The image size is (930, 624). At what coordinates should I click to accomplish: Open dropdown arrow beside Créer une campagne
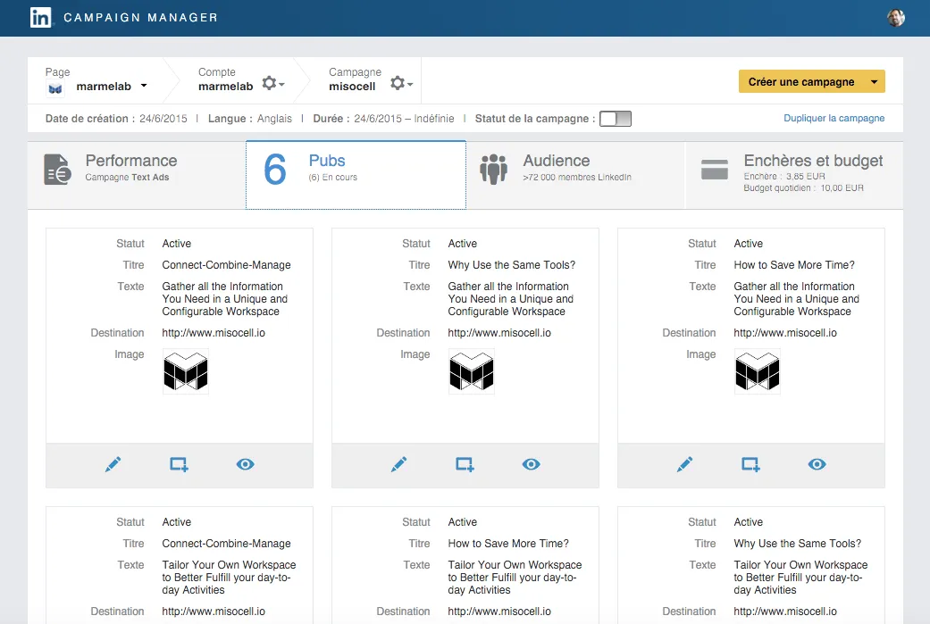coord(874,82)
